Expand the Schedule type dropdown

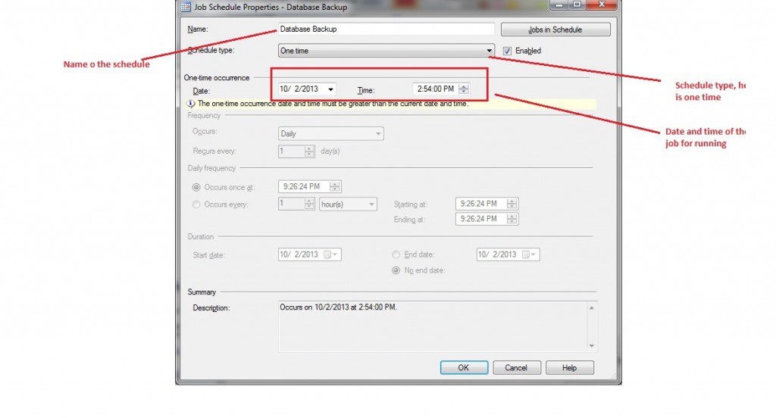[x=490, y=51]
